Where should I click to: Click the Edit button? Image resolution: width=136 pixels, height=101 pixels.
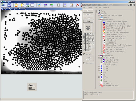tap(88, 11)
